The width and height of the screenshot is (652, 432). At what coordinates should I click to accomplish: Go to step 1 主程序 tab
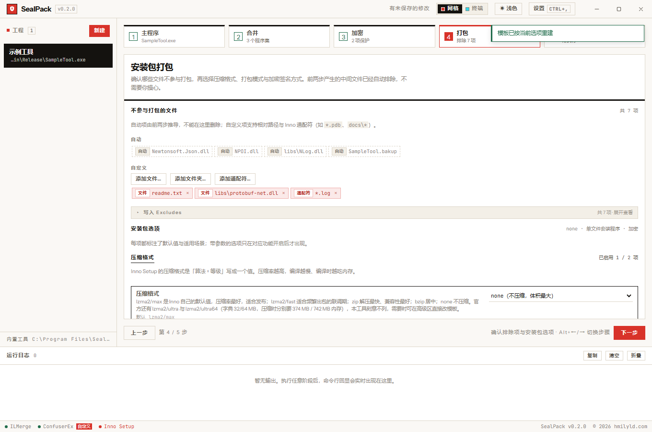click(x=174, y=36)
